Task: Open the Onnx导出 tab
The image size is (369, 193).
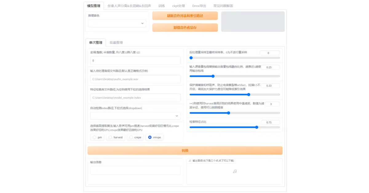Action: coord(199,6)
